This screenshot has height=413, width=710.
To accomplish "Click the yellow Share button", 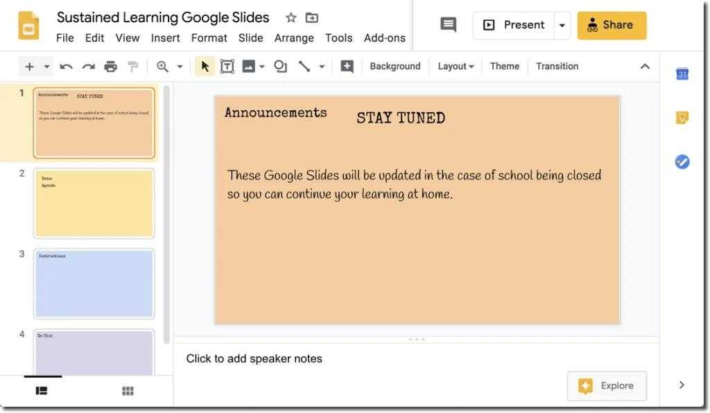I will click(x=612, y=25).
